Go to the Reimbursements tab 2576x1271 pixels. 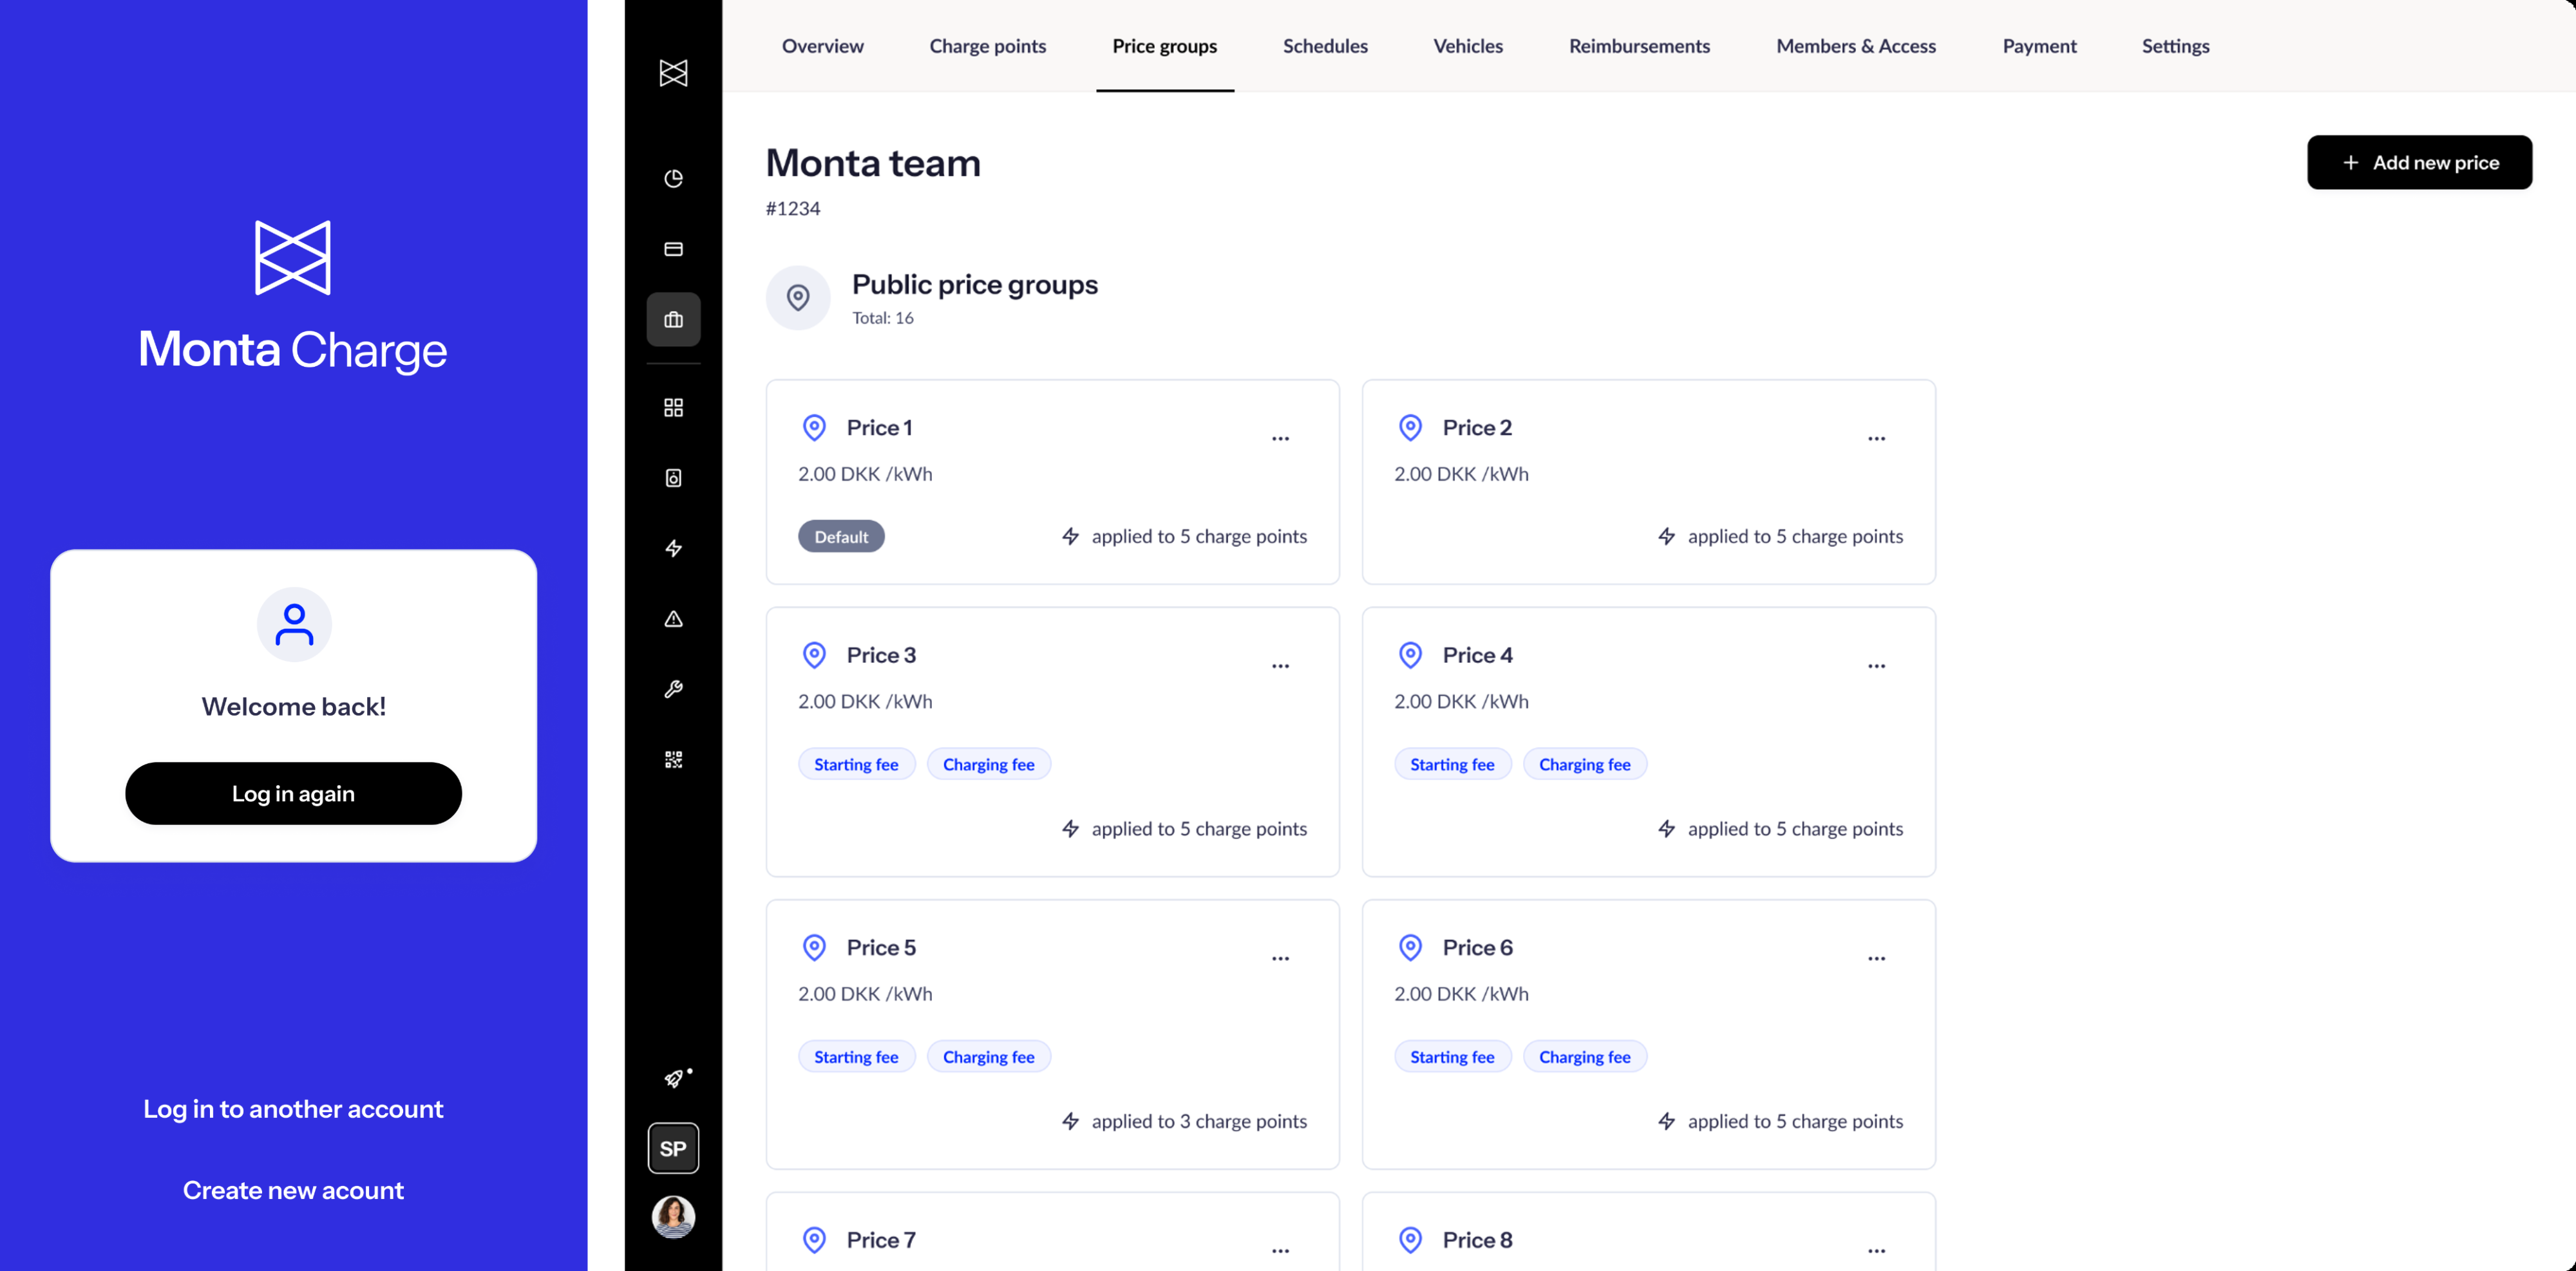pyautogui.click(x=1639, y=46)
